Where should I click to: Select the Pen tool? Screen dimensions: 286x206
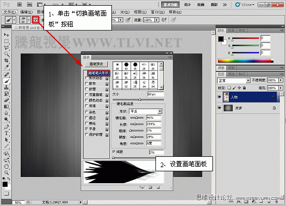point(6,127)
